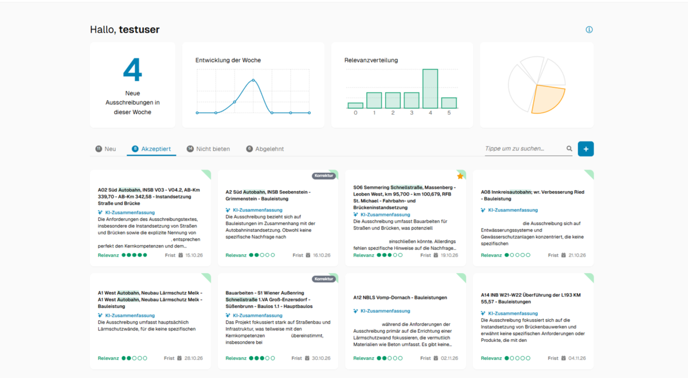
Task: Click the calendar icon next to 28.10.26
Action: [181, 358]
